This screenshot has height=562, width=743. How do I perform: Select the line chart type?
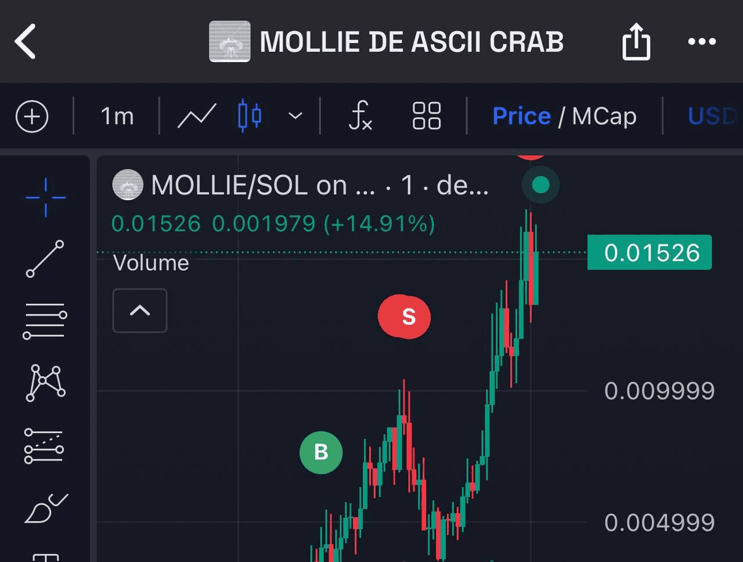tap(197, 115)
